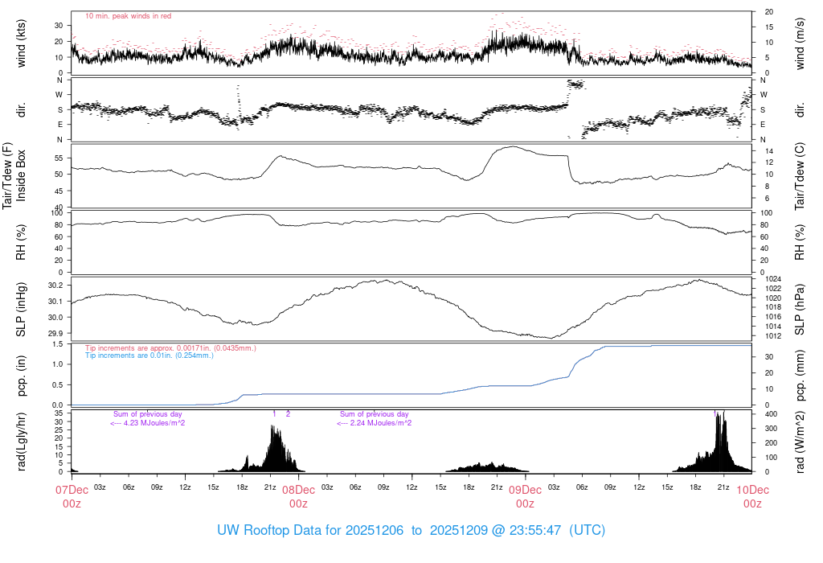The image size is (823, 563).
Task: Click the 1024 tick on the hPa axis
Action: [x=773, y=279]
